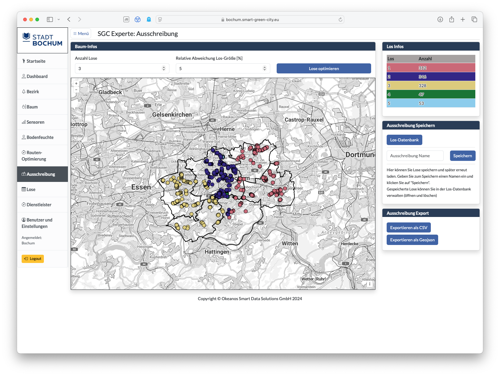500x376 pixels.
Task: Select the green Los 4 row
Action: click(x=431, y=94)
